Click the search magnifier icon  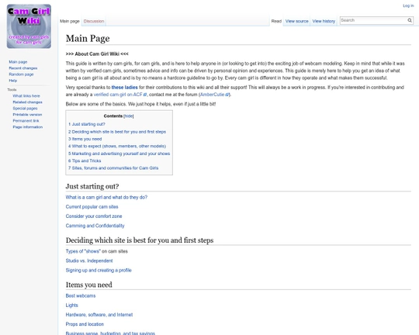point(410,20)
